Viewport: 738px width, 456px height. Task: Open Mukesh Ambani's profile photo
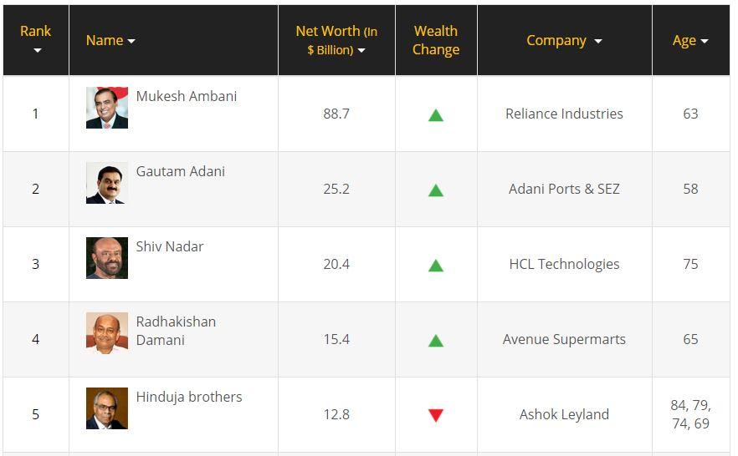point(107,108)
